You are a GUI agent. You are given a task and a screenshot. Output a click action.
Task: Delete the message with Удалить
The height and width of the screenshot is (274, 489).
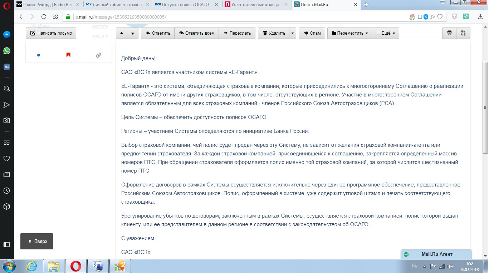(x=274, y=33)
